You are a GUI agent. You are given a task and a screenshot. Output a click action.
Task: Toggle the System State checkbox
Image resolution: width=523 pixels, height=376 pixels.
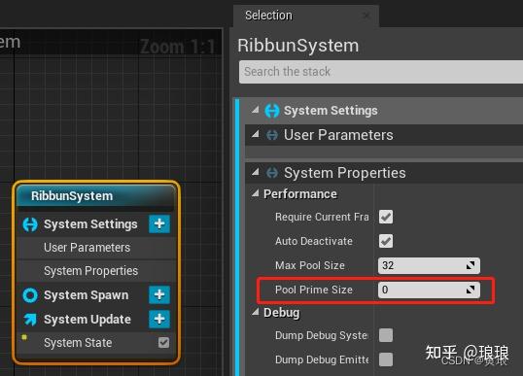pyautogui.click(x=163, y=342)
